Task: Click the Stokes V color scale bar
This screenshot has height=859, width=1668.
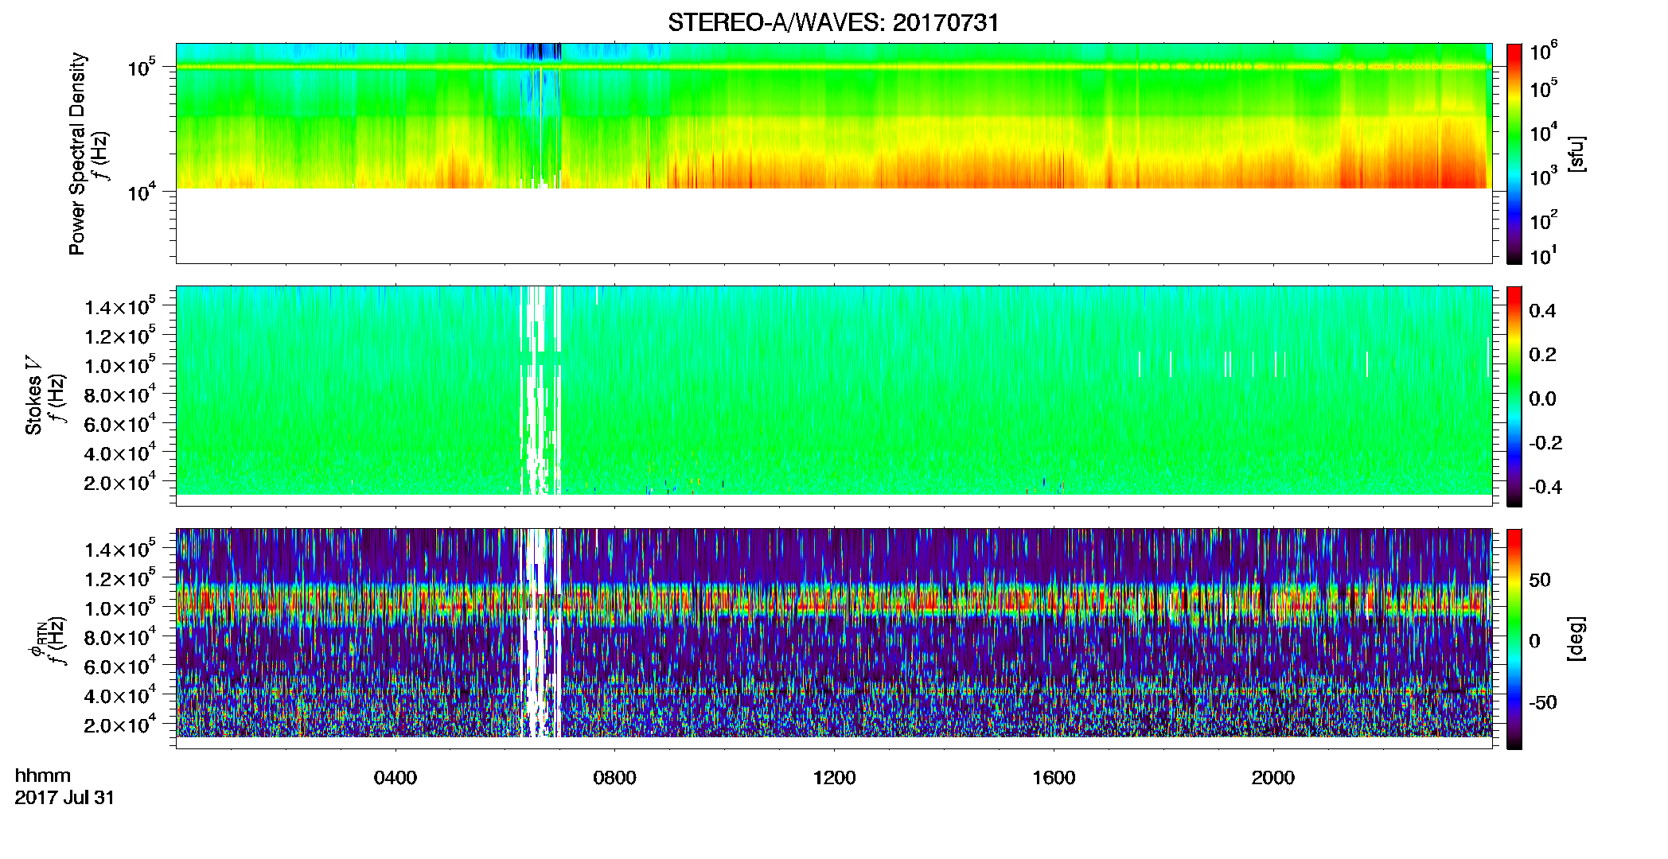Action: pyautogui.click(x=1514, y=396)
